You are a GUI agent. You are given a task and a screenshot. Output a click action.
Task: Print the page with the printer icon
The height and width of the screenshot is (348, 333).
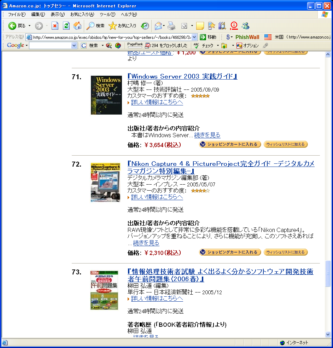coord(171,26)
